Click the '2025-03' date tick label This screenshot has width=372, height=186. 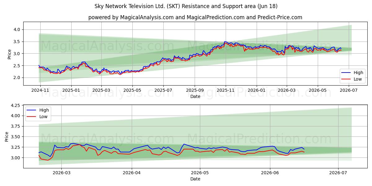pyautogui.click(x=101, y=90)
